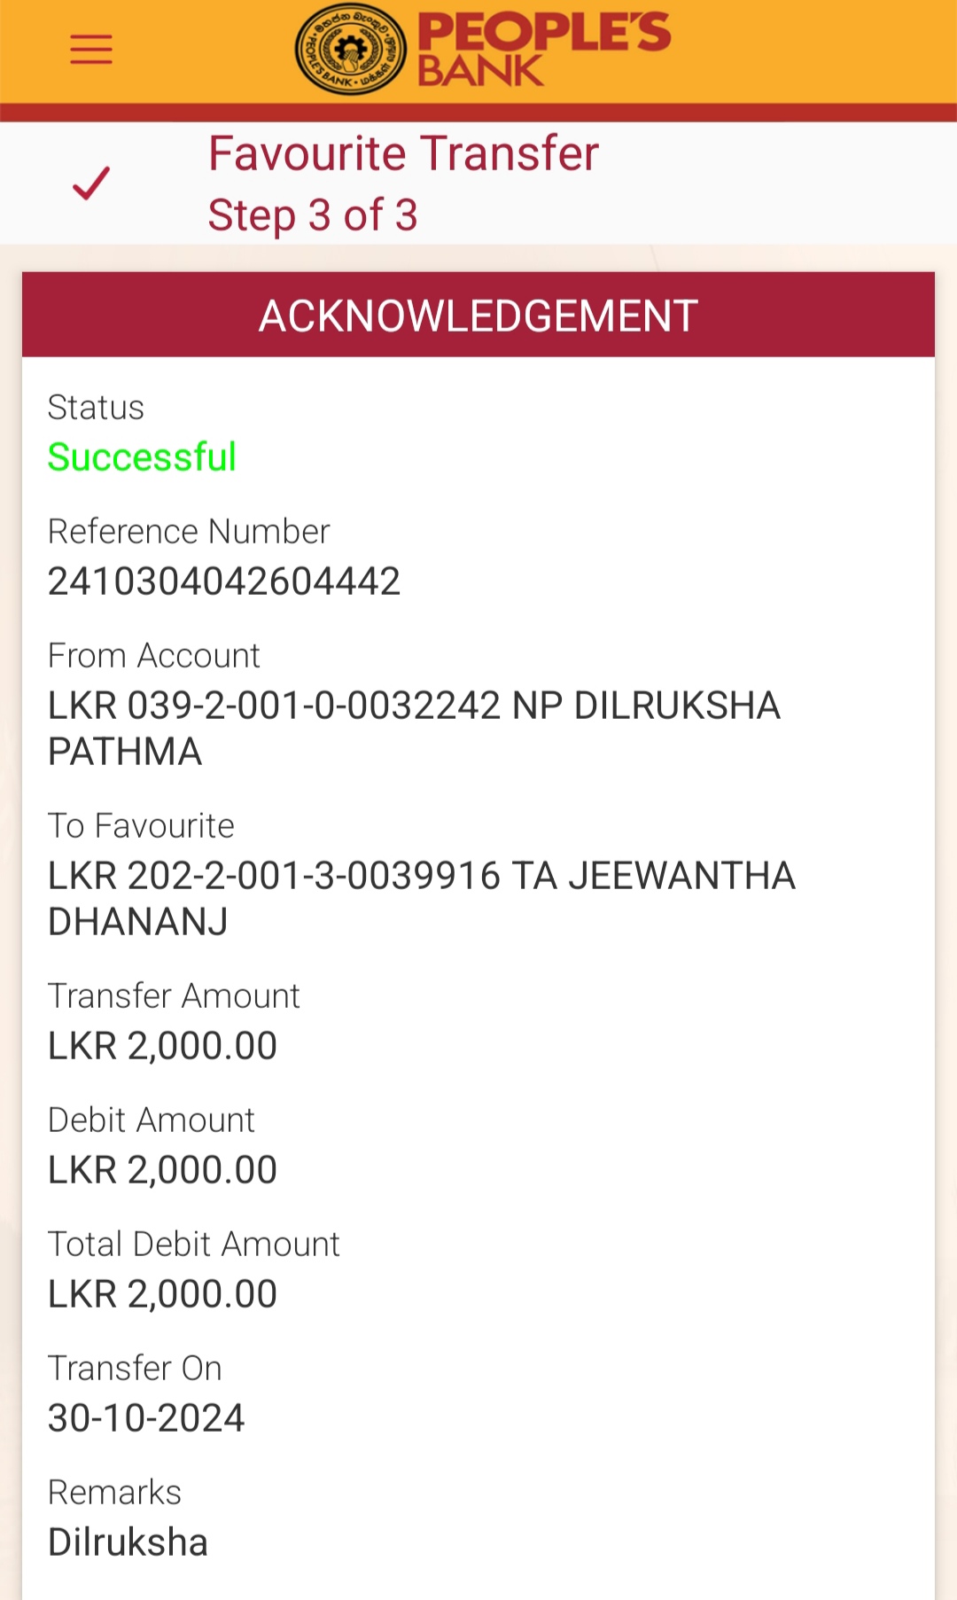
Task: Click the Status label
Action: 96,408
